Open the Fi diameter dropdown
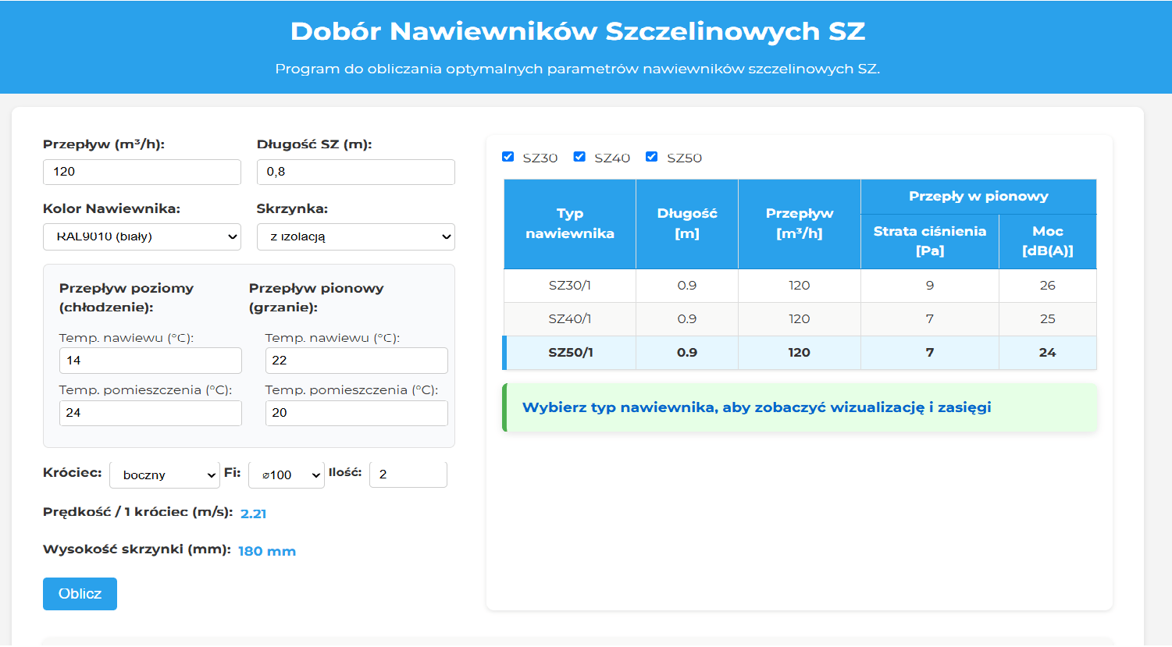 (x=287, y=475)
